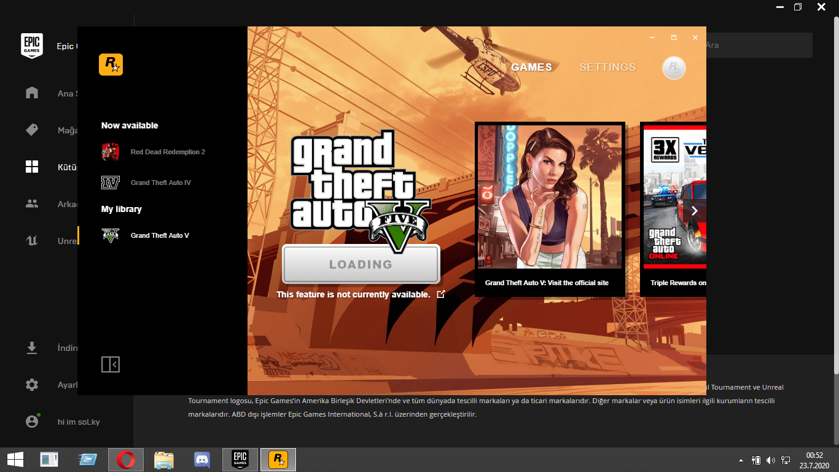Show hidden system tray icons
Viewport: 839px width, 472px height.
coord(741,460)
